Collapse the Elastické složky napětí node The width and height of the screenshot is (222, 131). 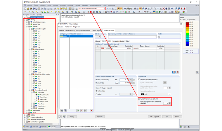(29, 74)
